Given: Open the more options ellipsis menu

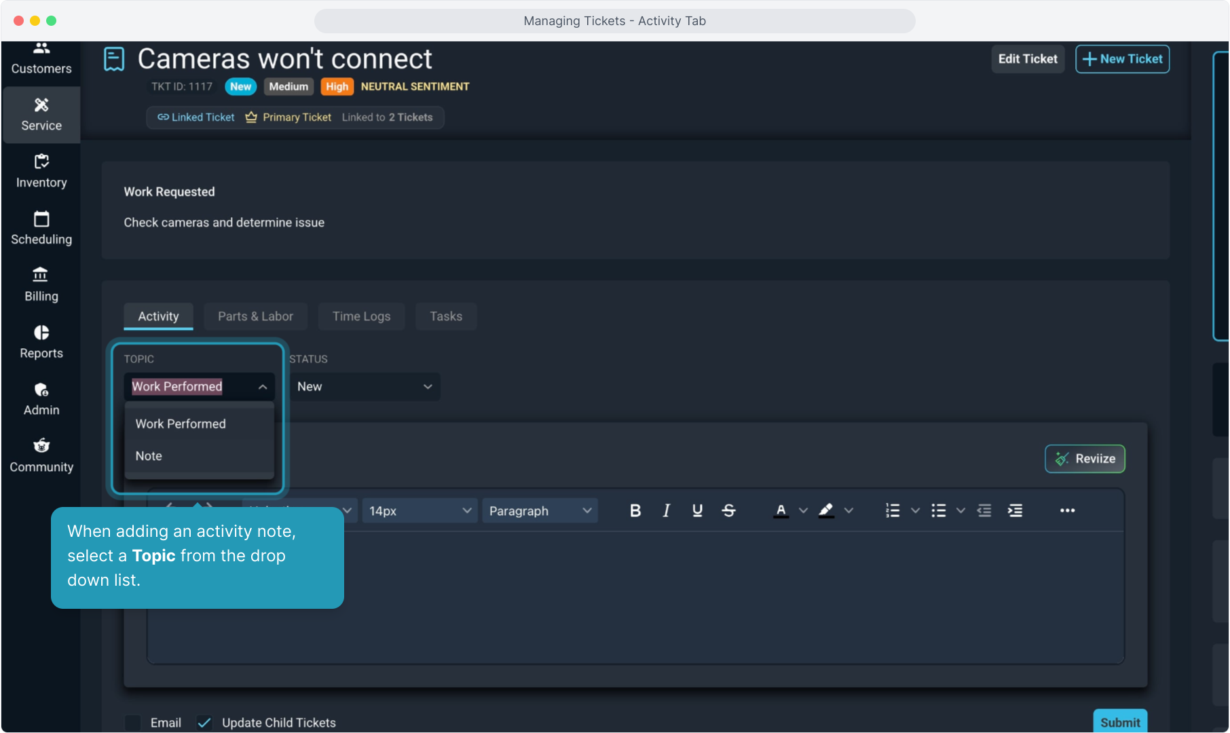Looking at the screenshot, I should pyautogui.click(x=1067, y=510).
